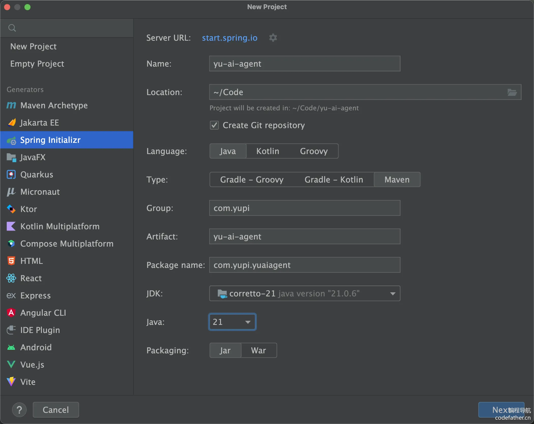This screenshot has width=534, height=424.
Task: Select the Micronaut generator label
Action: pos(40,192)
